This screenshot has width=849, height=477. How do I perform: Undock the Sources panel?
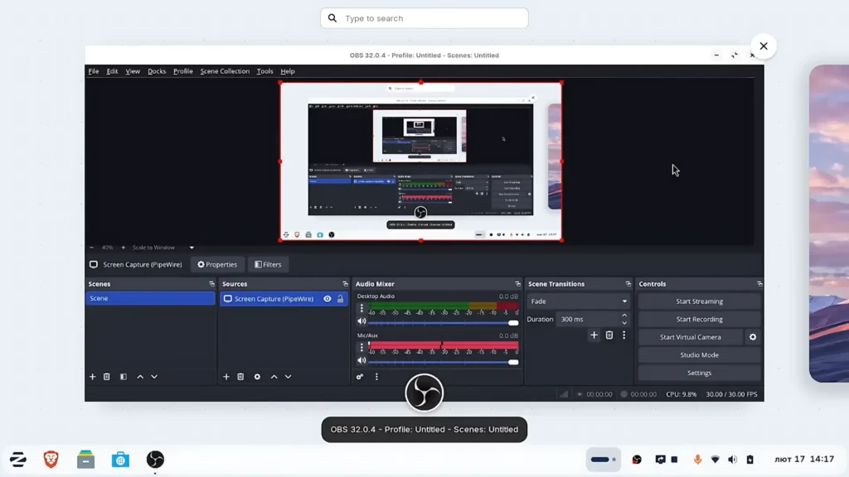click(345, 284)
